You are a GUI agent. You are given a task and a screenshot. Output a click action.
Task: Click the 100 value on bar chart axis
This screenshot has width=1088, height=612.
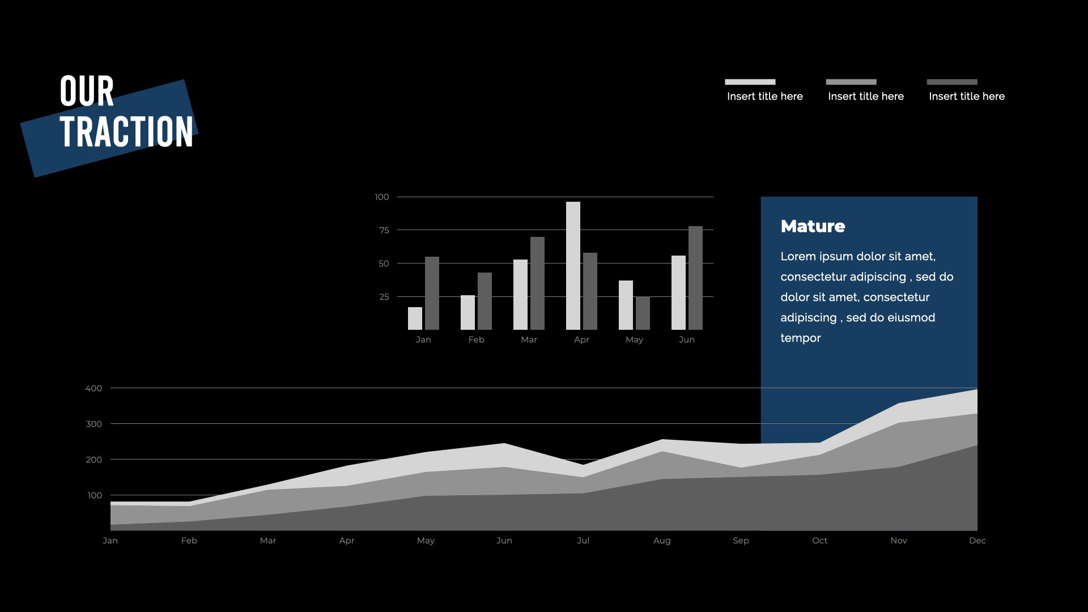tap(381, 197)
